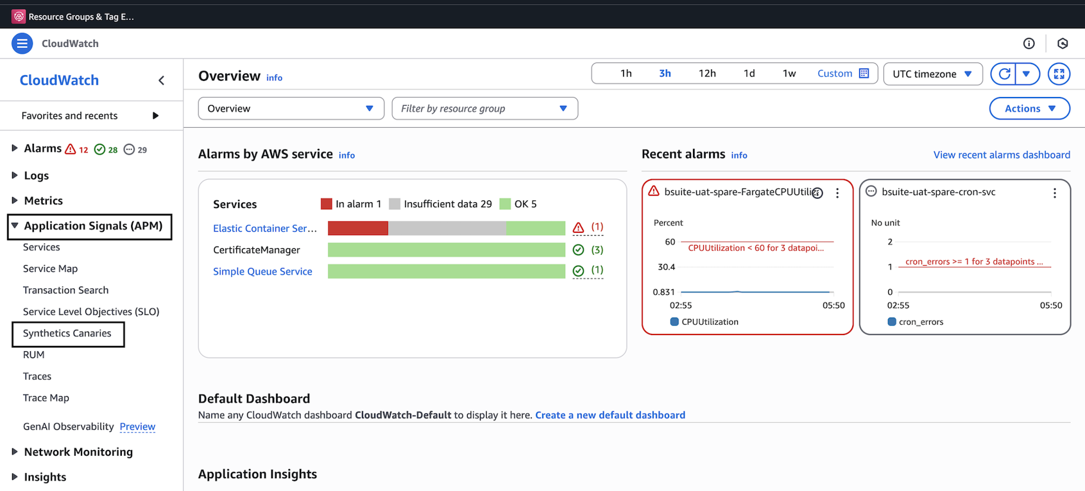The height and width of the screenshot is (491, 1085).
Task: Click info link beside Recent alarms
Action: click(739, 155)
